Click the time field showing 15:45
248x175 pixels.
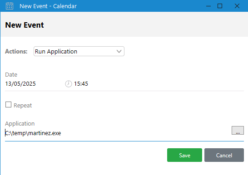point(81,84)
